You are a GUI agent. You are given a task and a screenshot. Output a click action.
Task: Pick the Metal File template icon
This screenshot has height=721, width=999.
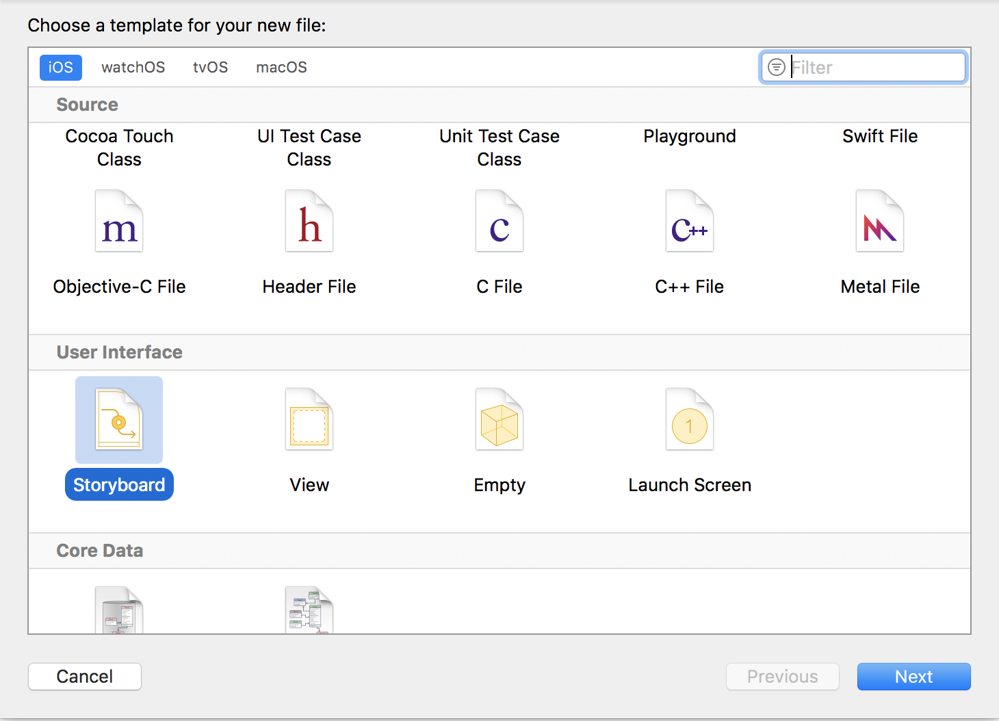pyautogui.click(x=880, y=221)
